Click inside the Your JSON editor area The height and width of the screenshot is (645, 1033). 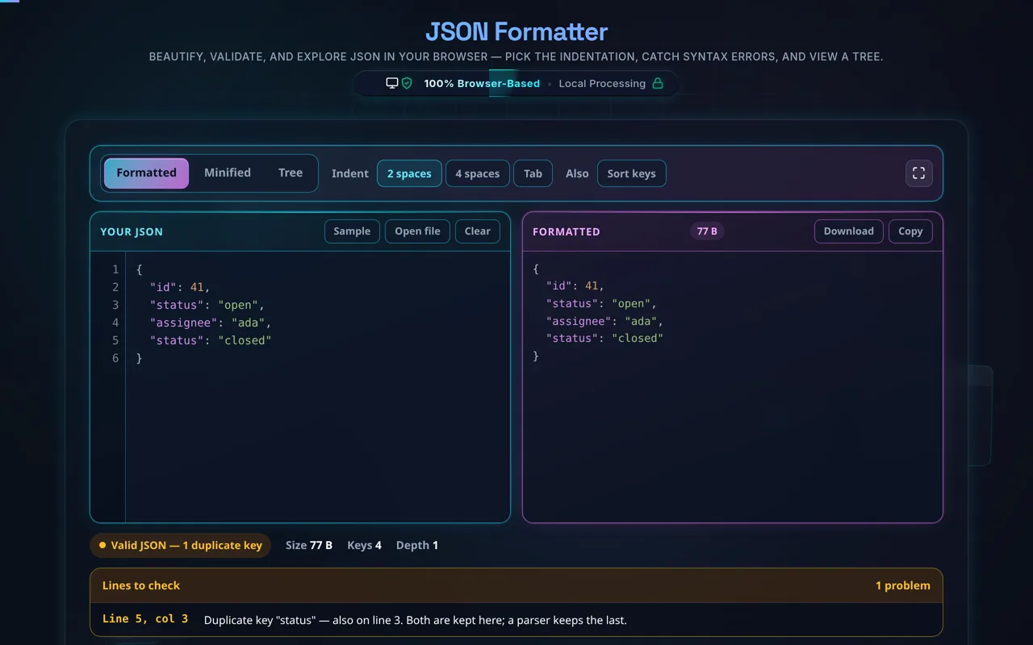317,387
